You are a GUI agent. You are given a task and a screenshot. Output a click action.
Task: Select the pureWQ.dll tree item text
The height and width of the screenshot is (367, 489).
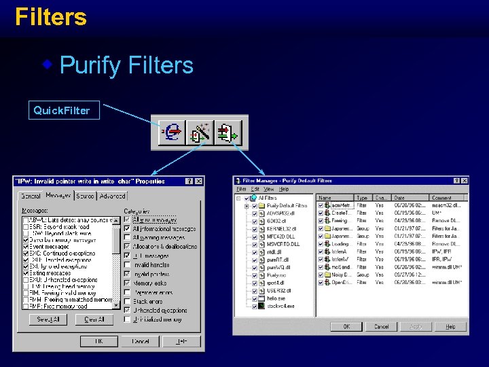click(279, 268)
